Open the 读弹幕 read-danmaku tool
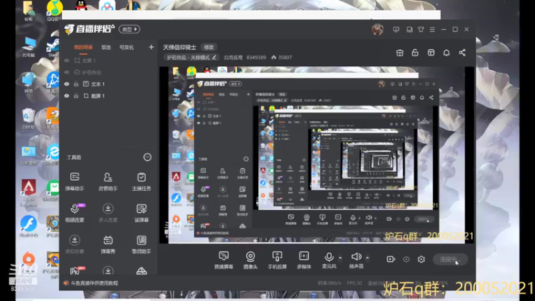 (141, 213)
